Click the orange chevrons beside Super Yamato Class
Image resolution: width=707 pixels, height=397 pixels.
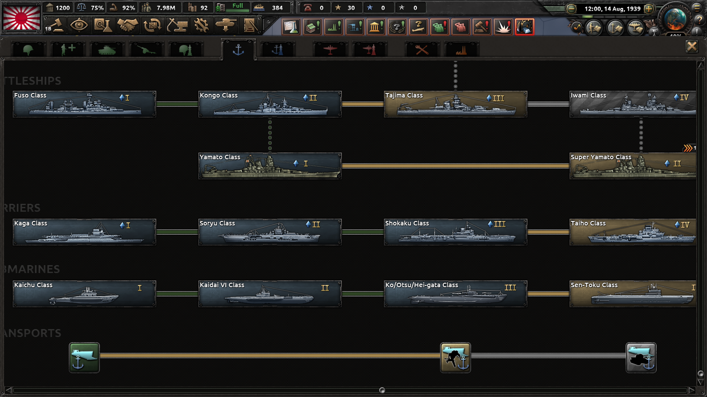point(688,148)
